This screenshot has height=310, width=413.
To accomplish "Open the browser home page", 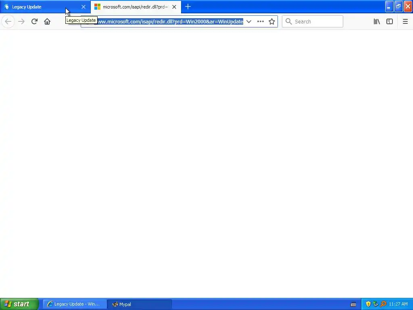I will pos(47,21).
